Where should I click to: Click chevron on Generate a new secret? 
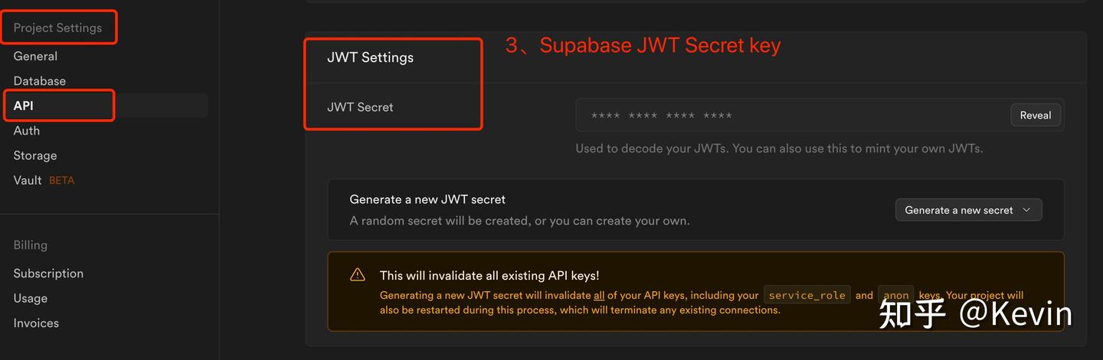coord(1026,210)
